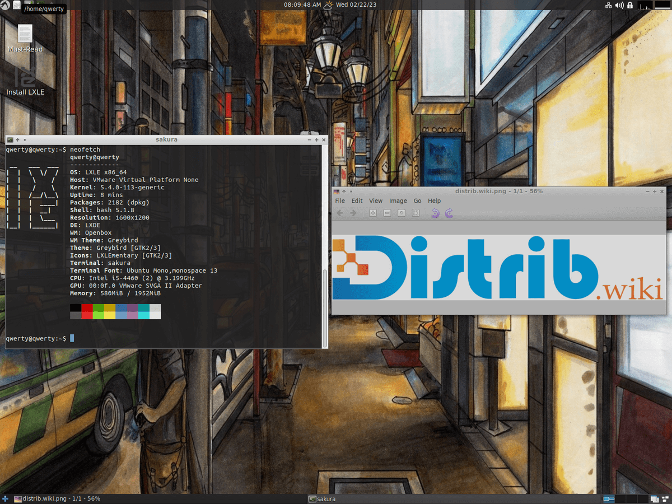Open the network status tray icon
672x504 pixels.
pos(609,6)
